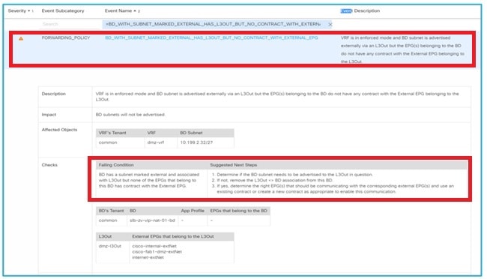This screenshot has width=487, height=279.
Task: Sort by Severity using its down arrow
Action: tap(29, 11)
